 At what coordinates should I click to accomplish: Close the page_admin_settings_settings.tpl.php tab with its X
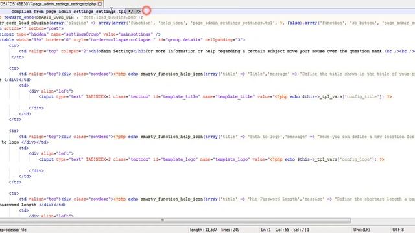(x=99, y=4)
